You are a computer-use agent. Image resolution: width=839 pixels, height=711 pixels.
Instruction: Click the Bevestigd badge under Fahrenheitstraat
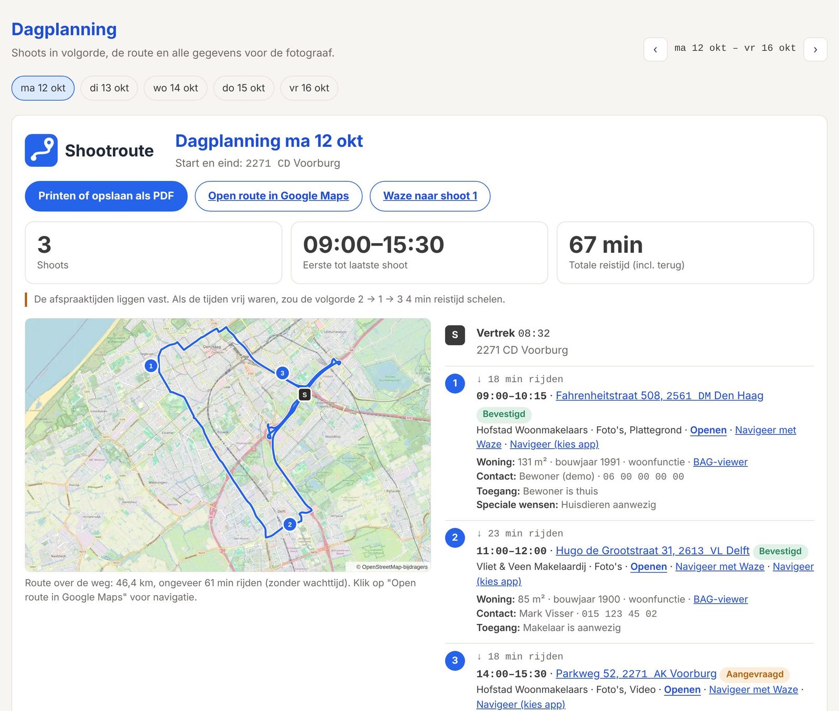point(504,414)
